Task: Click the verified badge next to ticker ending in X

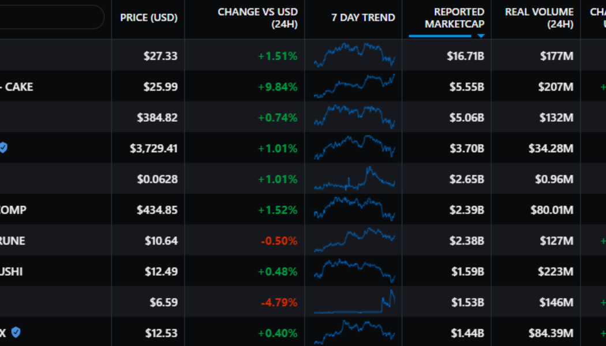Action: pyautogui.click(x=14, y=332)
